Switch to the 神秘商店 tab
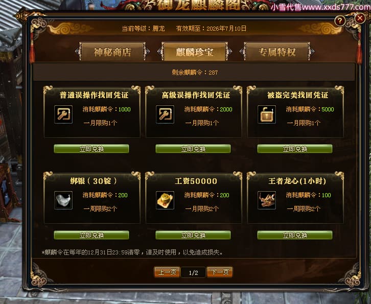The image size is (371, 304). pyautogui.click(x=112, y=52)
